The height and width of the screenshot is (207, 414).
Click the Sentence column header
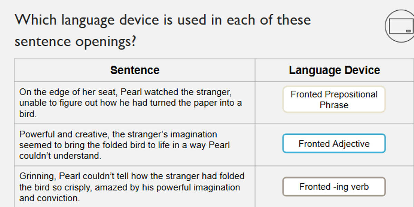[x=135, y=70]
